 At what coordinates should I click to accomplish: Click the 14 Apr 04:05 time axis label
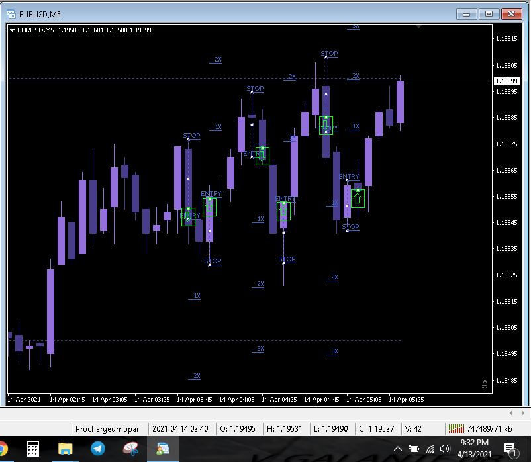pos(237,399)
